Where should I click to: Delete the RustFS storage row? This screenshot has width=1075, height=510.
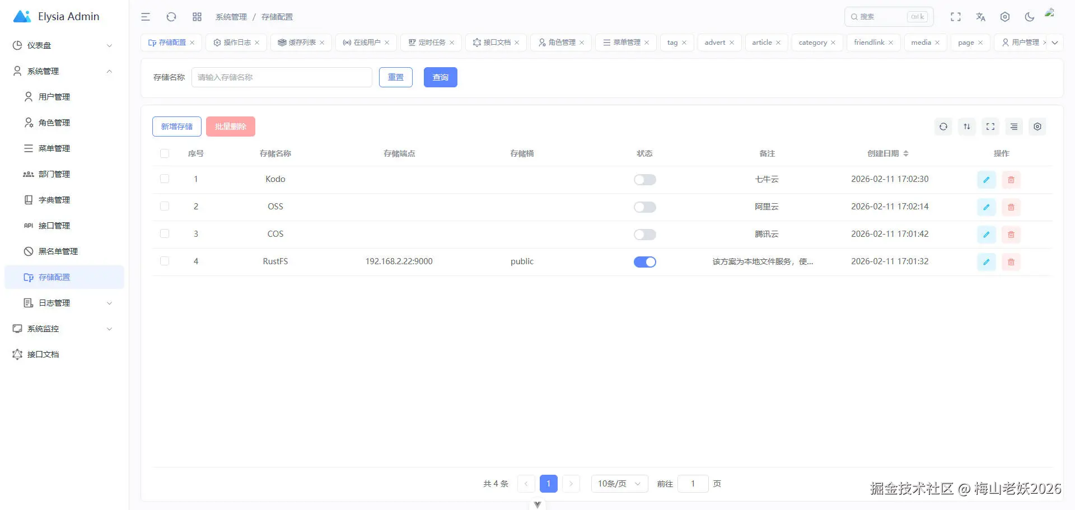(x=1011, y=262)
